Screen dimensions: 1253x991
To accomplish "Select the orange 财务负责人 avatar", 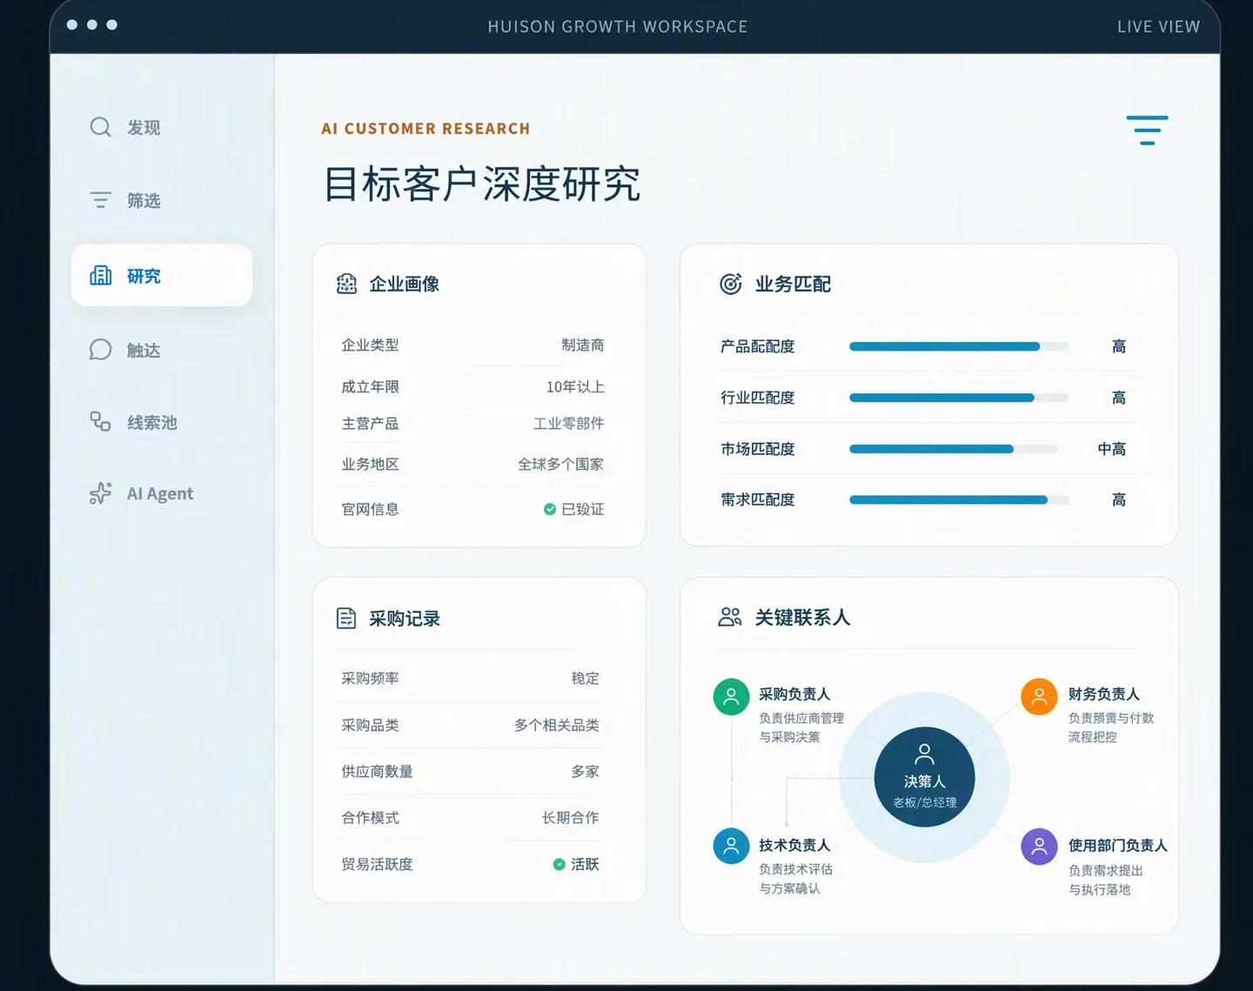I will point(1039,696).
